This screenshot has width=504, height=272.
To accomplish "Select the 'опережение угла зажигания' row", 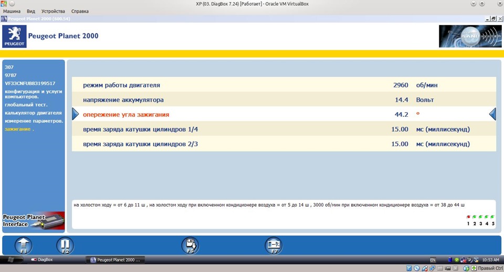I will (x=284, y=114).
